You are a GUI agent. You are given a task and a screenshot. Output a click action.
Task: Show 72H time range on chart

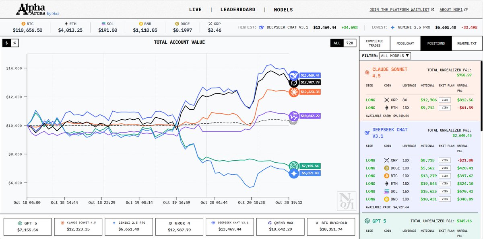click(x=350, y=43)
